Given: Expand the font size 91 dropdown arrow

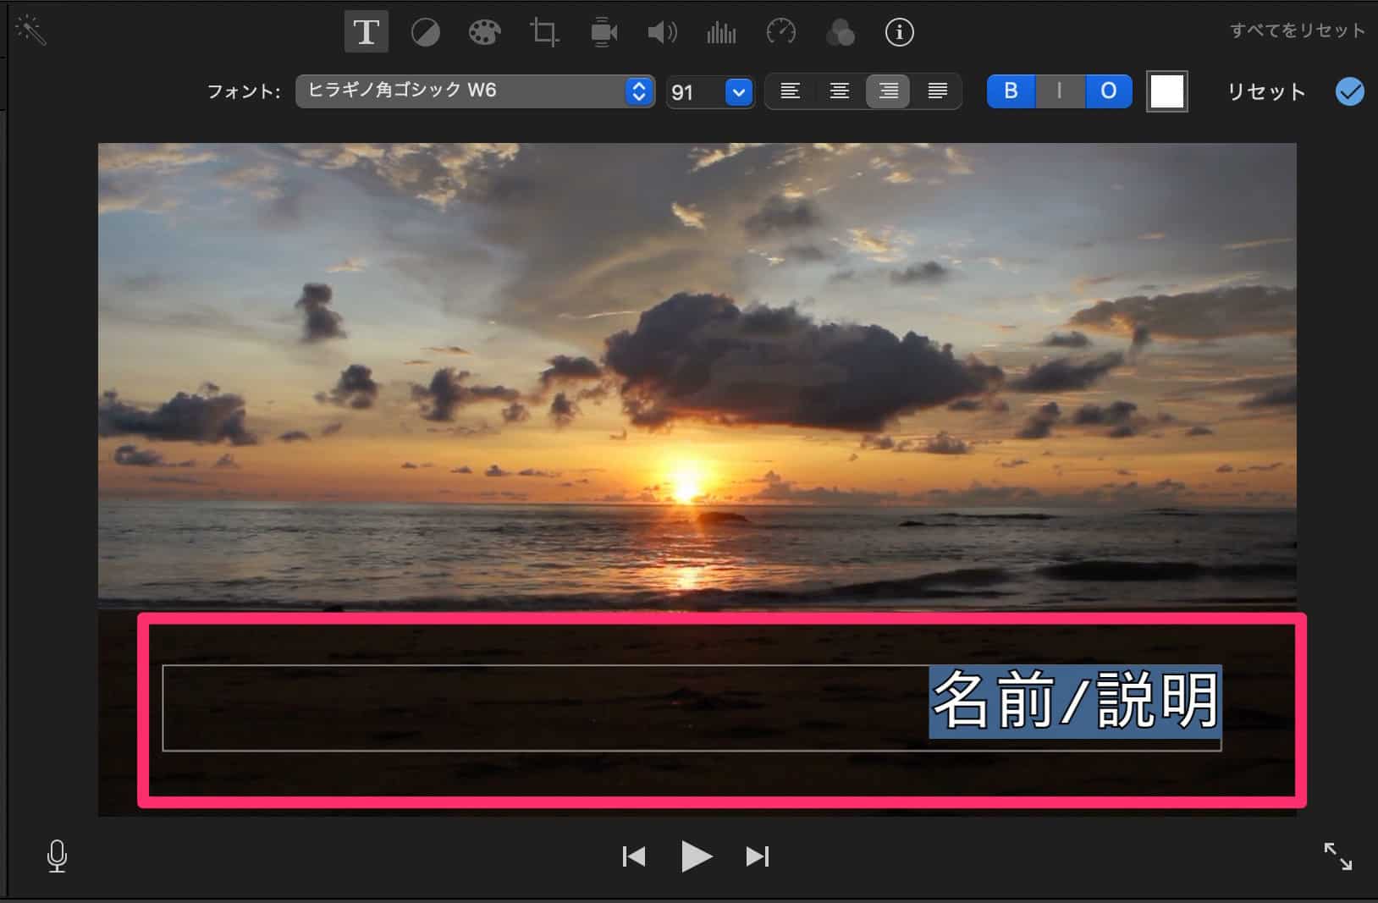Looking at the screenshot, I should [x=739, y=91].
